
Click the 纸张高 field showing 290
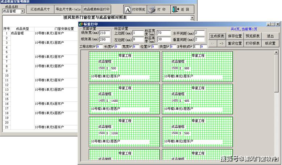click(x=105, y=39)
